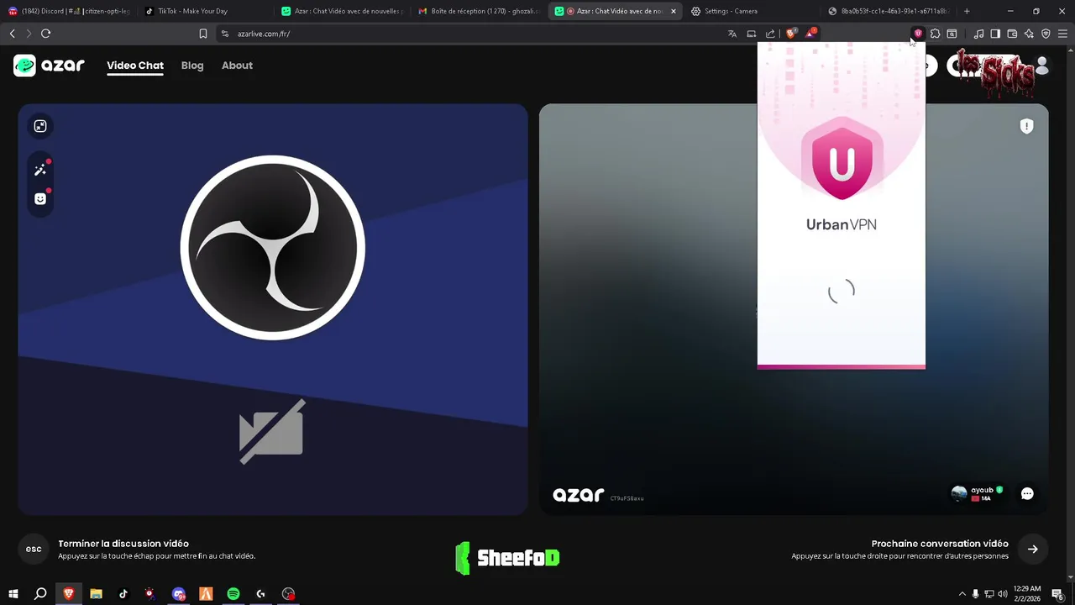The image size is (1075, 605).
Task: Open the browser hamburger menu
Action: (1062, 34)
